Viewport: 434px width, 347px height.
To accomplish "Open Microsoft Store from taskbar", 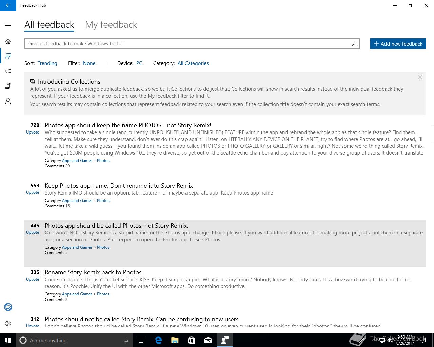I will pos(191,340).
